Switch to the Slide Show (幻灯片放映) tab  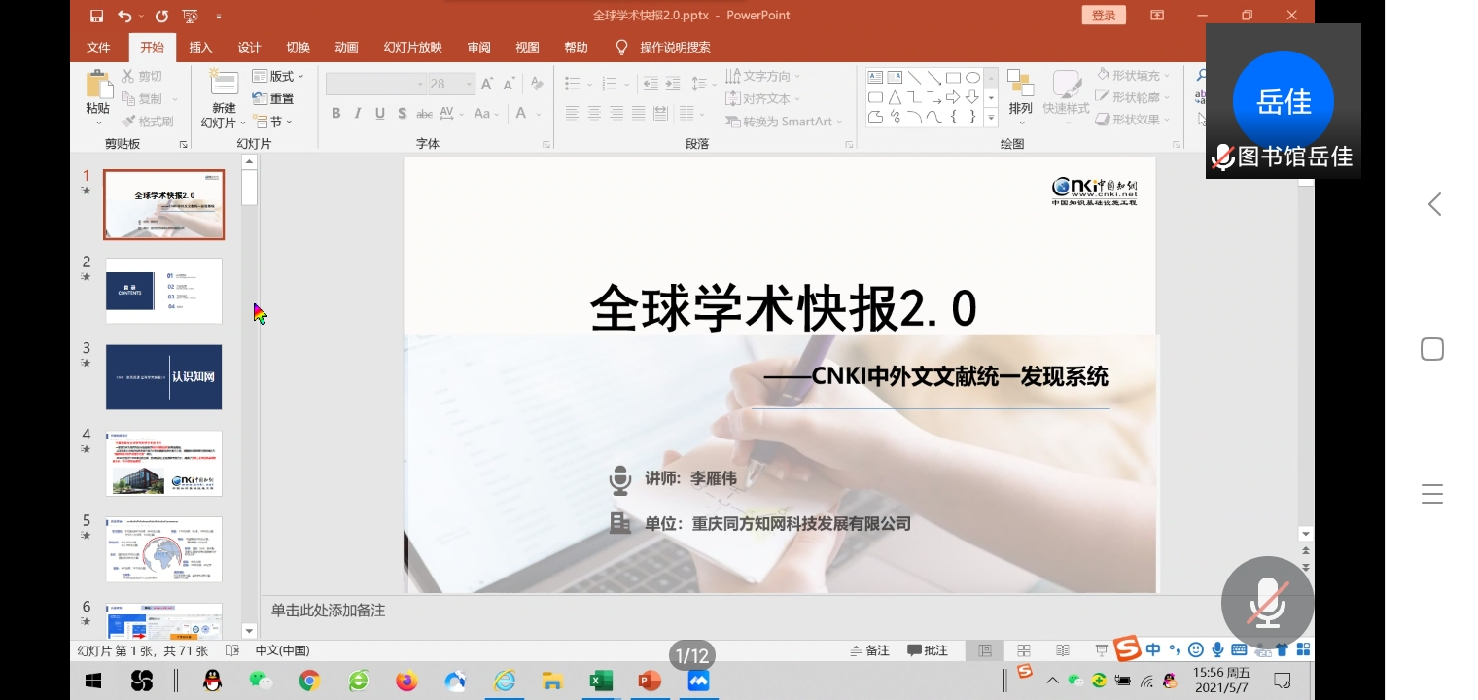pos(413,48)
